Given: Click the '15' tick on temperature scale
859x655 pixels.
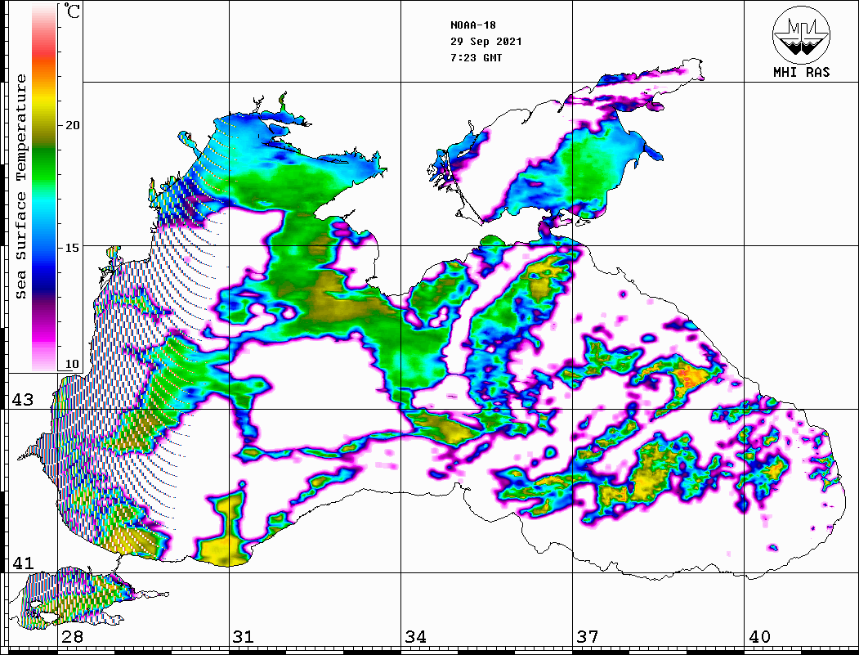Looking at the screenshot, I should [x=72, y=248].
